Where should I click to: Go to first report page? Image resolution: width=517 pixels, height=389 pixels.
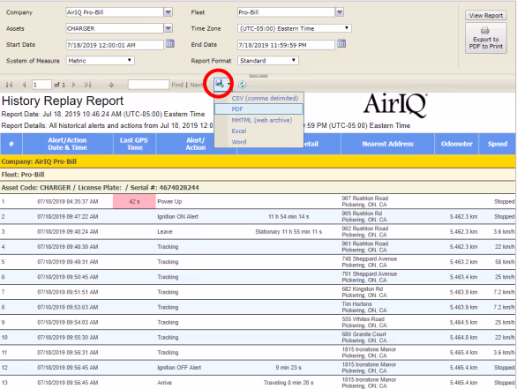pos(9,85)
